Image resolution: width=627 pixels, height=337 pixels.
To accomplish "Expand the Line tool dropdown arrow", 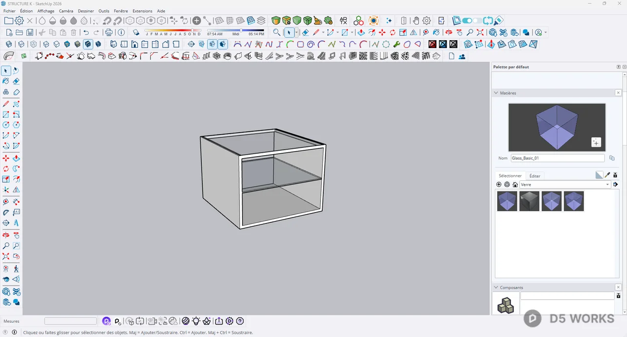I will tap(323, 32).
